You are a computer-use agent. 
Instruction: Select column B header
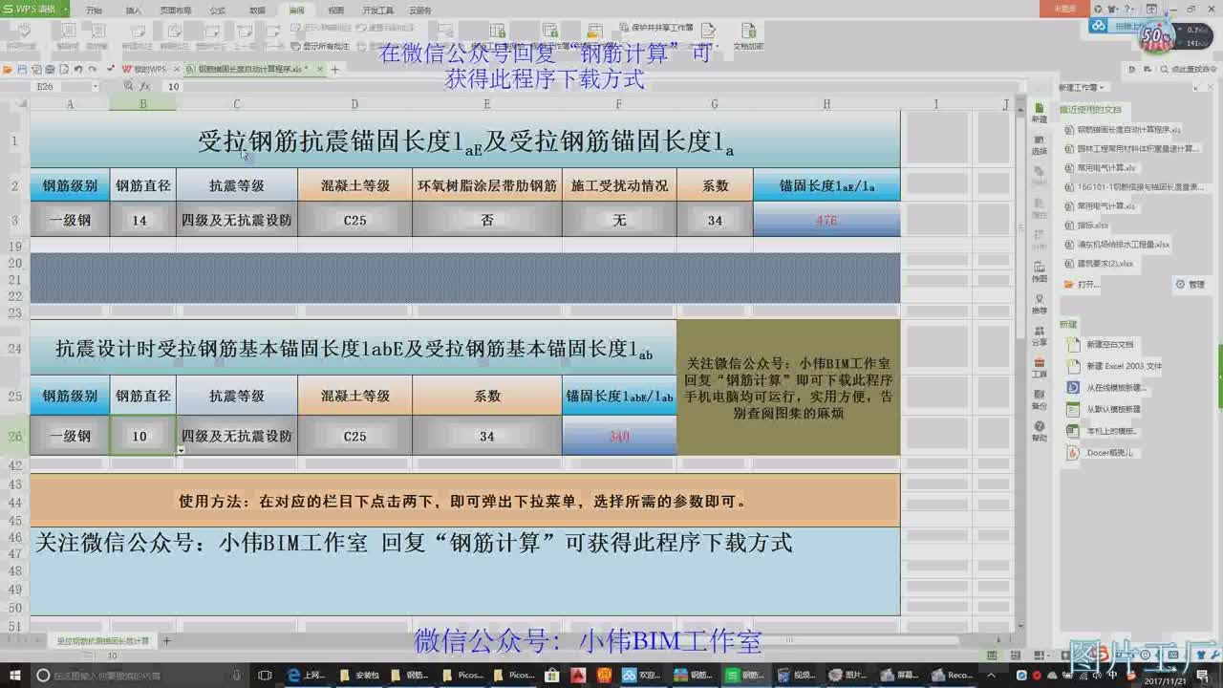[142, 103]
